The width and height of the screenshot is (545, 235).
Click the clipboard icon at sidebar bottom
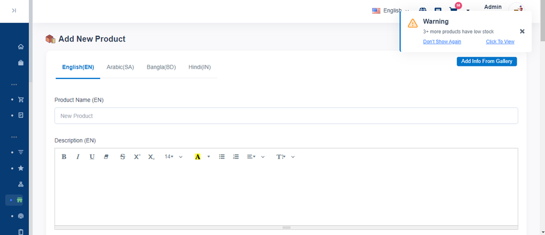pos(21,232)
